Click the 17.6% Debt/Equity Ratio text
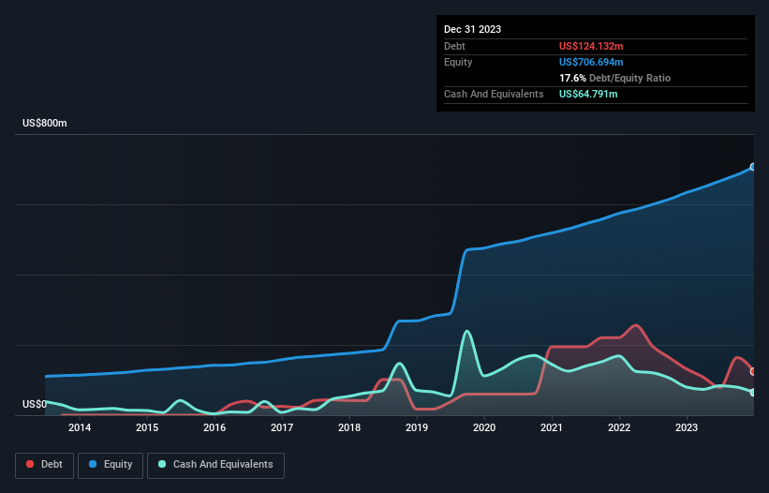The image size is (769, 493). [614, 78]
